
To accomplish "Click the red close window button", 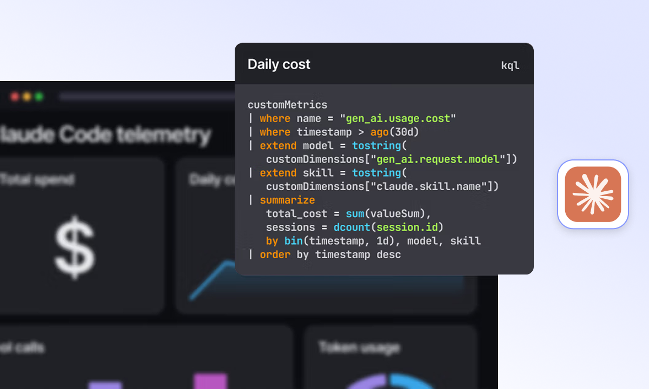I will point(15,97).
